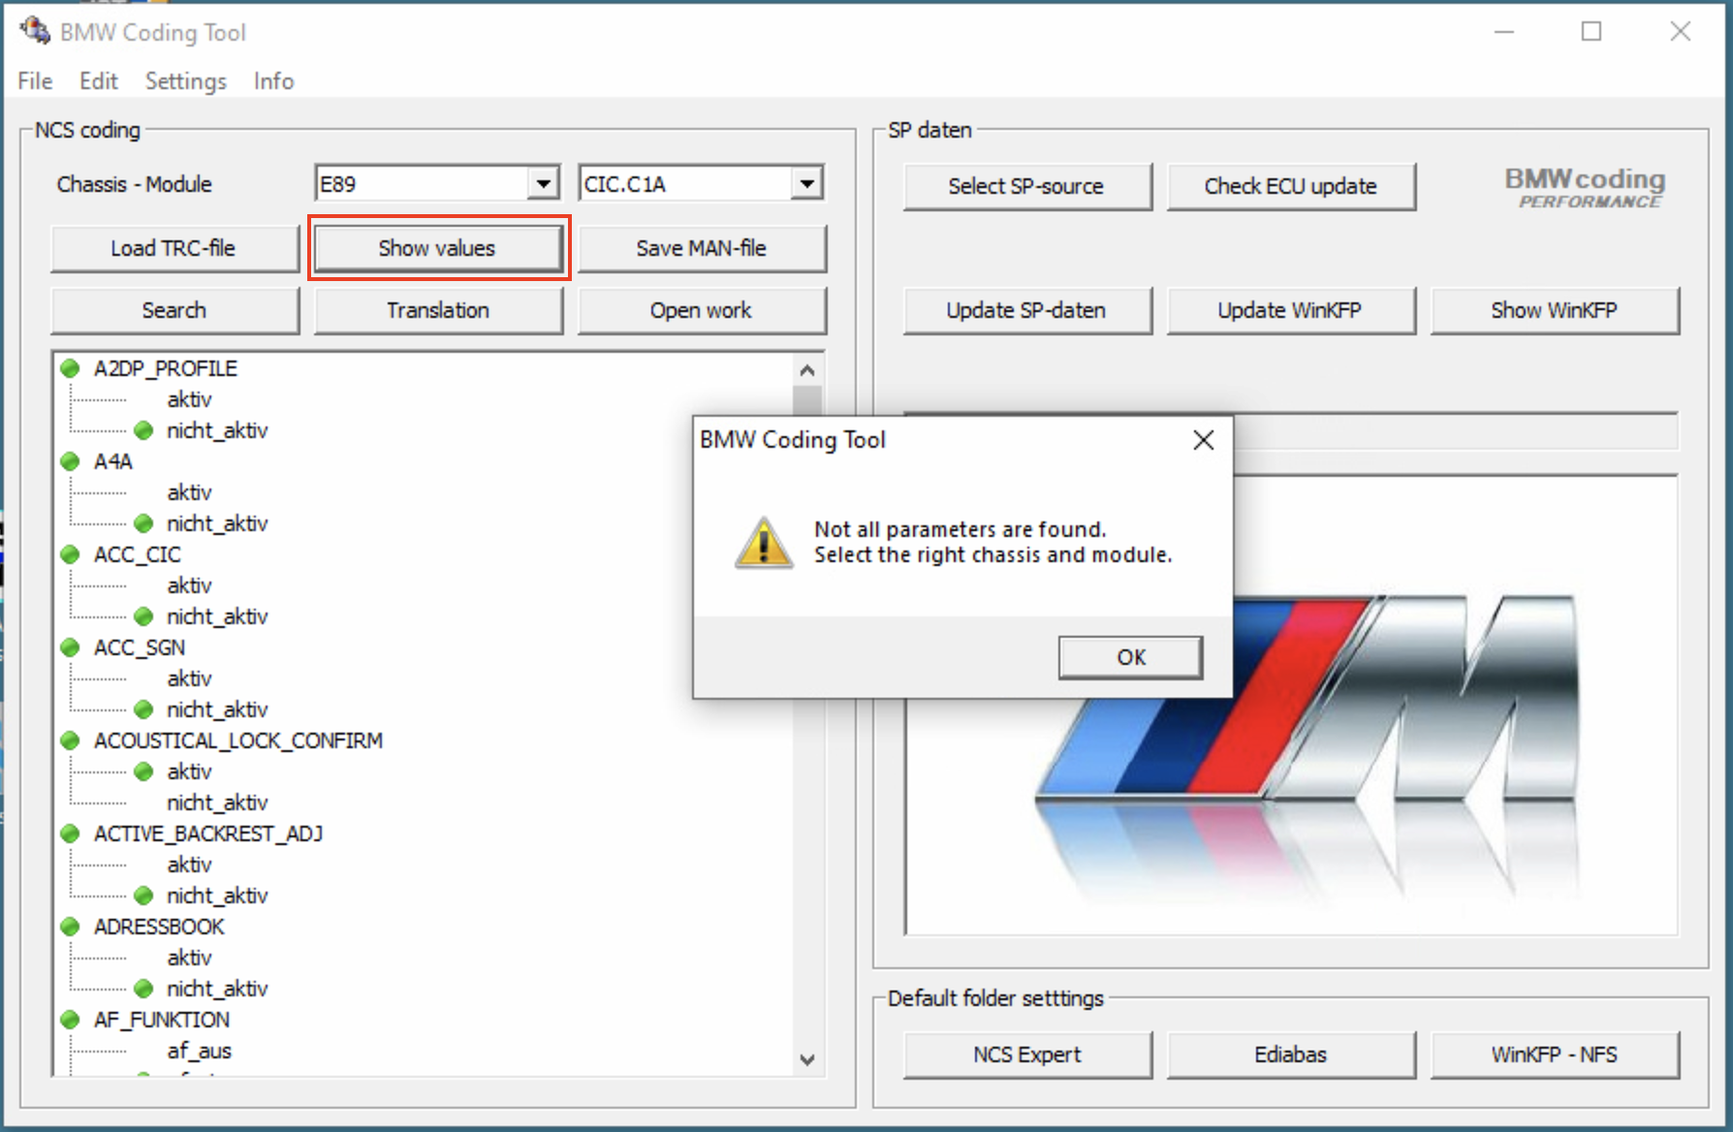Select the ACTIVE_BACKREST_ADJ parameter
Image resolution: width=1733 pixels, height=1132 pixels.
tap(208, 833)
